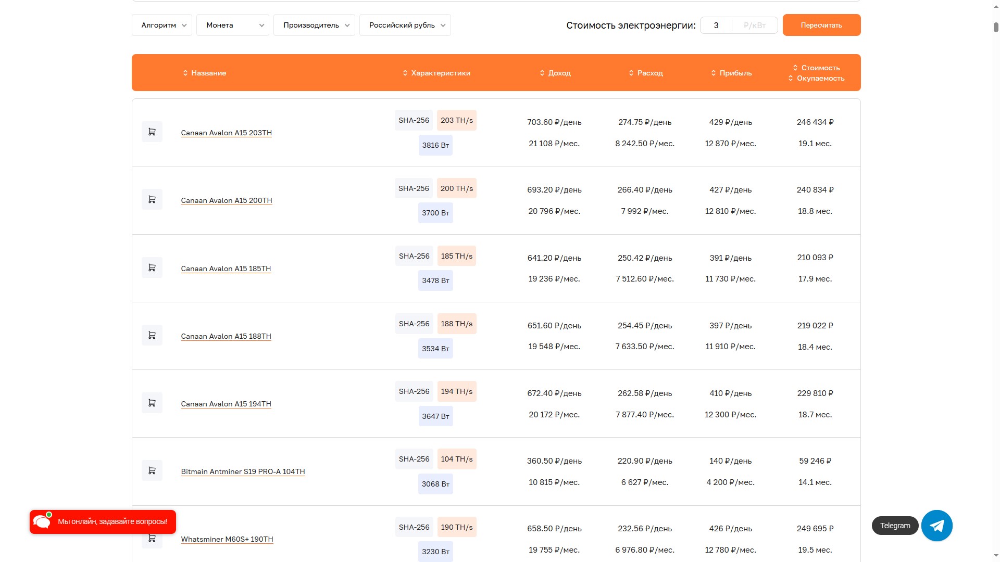Click cart icon for Canaan Avalon A15 185TH
Viewport: 1000px width, 562px height.
[x=152, y=267]
